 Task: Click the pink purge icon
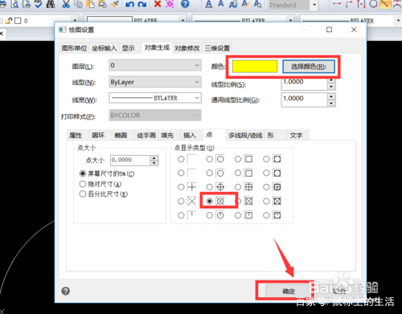coord(170,4)
